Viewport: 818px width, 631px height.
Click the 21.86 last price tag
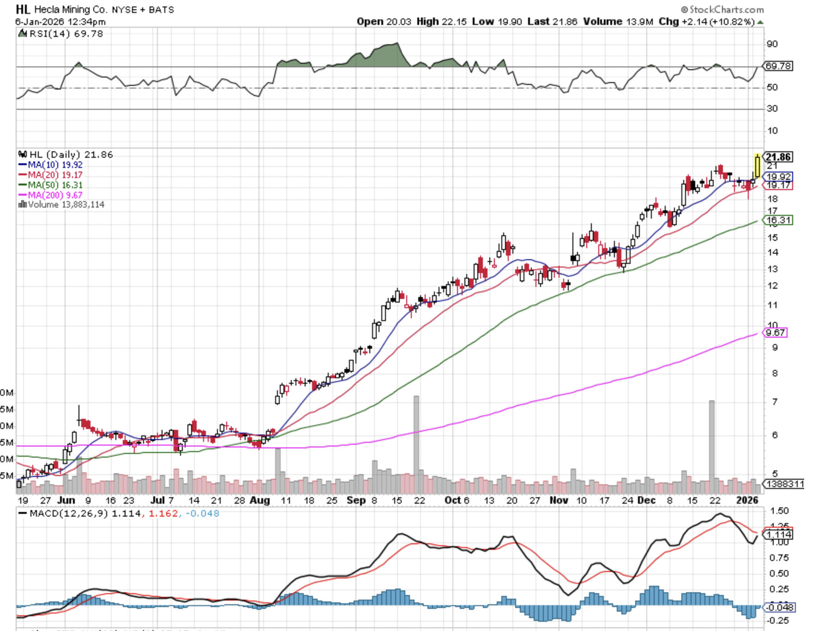[778, 157]
